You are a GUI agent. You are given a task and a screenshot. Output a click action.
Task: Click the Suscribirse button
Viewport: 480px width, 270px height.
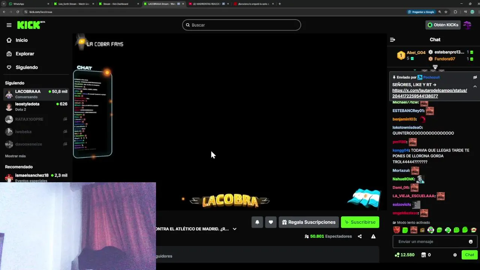tap(360, 222)
